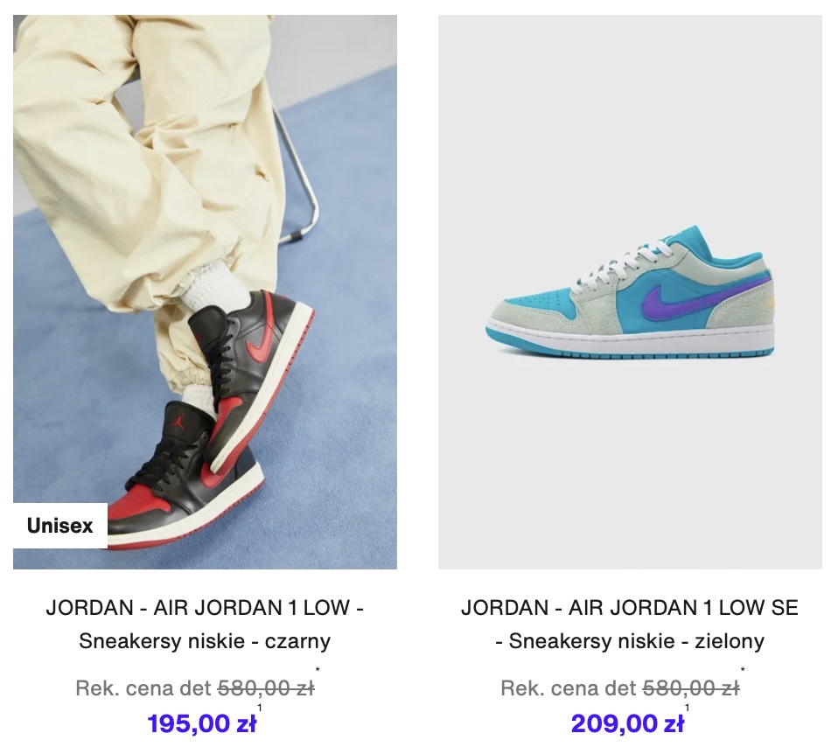Select the 195,00 zł sale price
838x754 pixels.
[x=201, y=724]
